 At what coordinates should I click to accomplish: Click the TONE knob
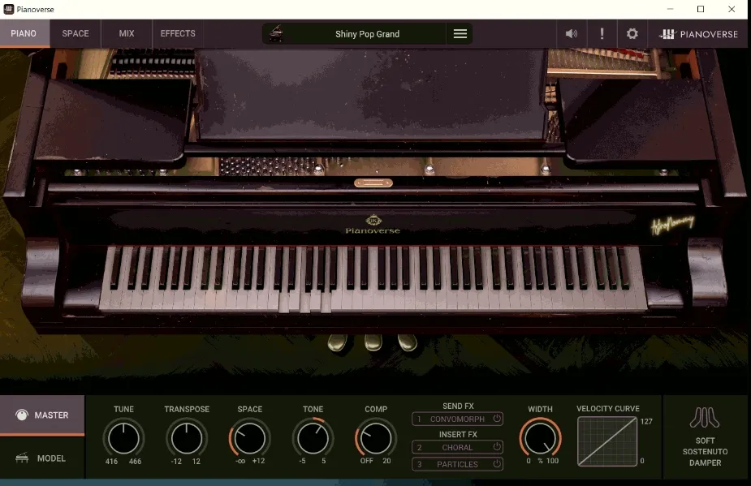point(313,438)
